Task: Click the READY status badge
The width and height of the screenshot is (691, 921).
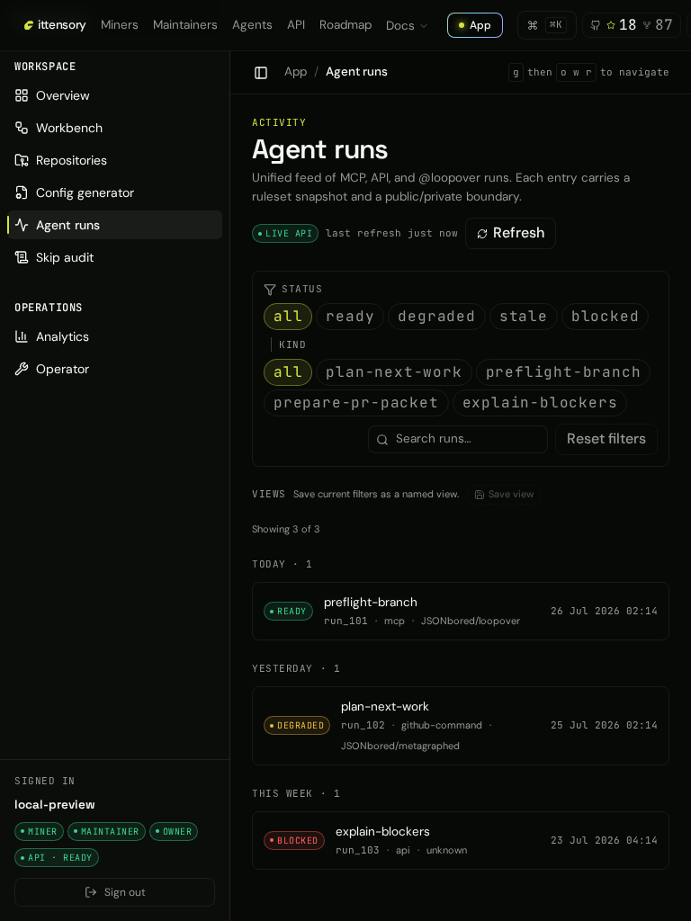Action: point(289,612)
